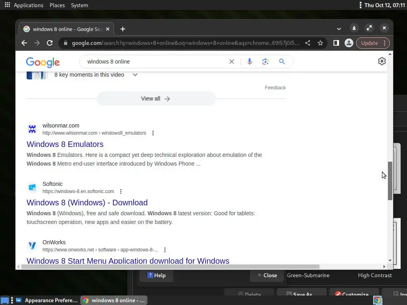Viewport: 407px width, 305px height.
Task: Open the Places menu
Action: point(57,5)
